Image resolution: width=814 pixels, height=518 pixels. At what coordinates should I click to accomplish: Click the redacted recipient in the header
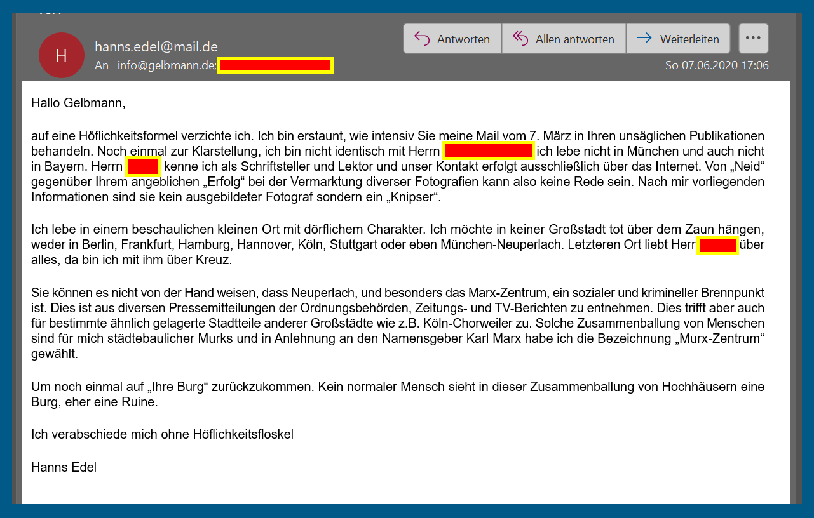pos(275,65)
